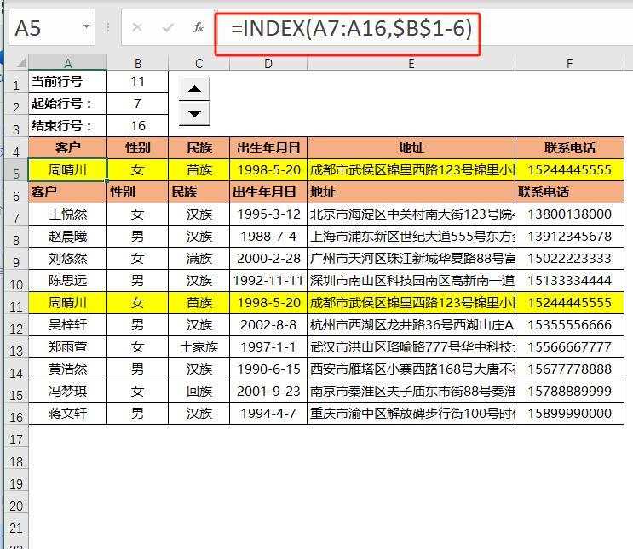Image resolution: width=633 pixels, height=549 pixels.
Task: Select birthdate 1992-11-11
Action: click(268, 281)
